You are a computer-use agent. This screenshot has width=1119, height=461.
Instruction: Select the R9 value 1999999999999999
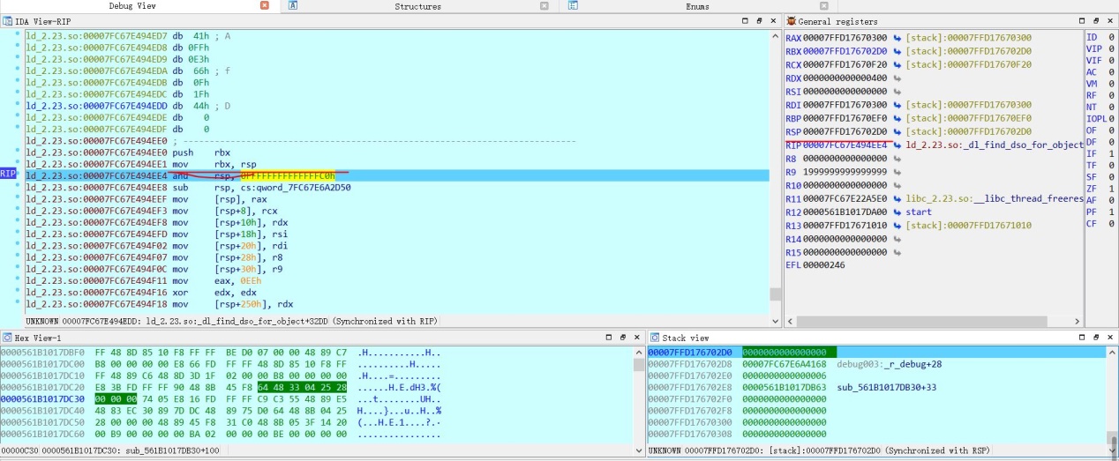pos(845,172)
